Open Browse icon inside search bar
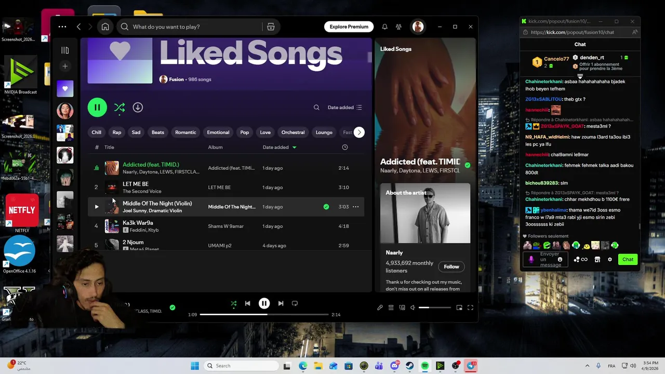 [271, 26]
